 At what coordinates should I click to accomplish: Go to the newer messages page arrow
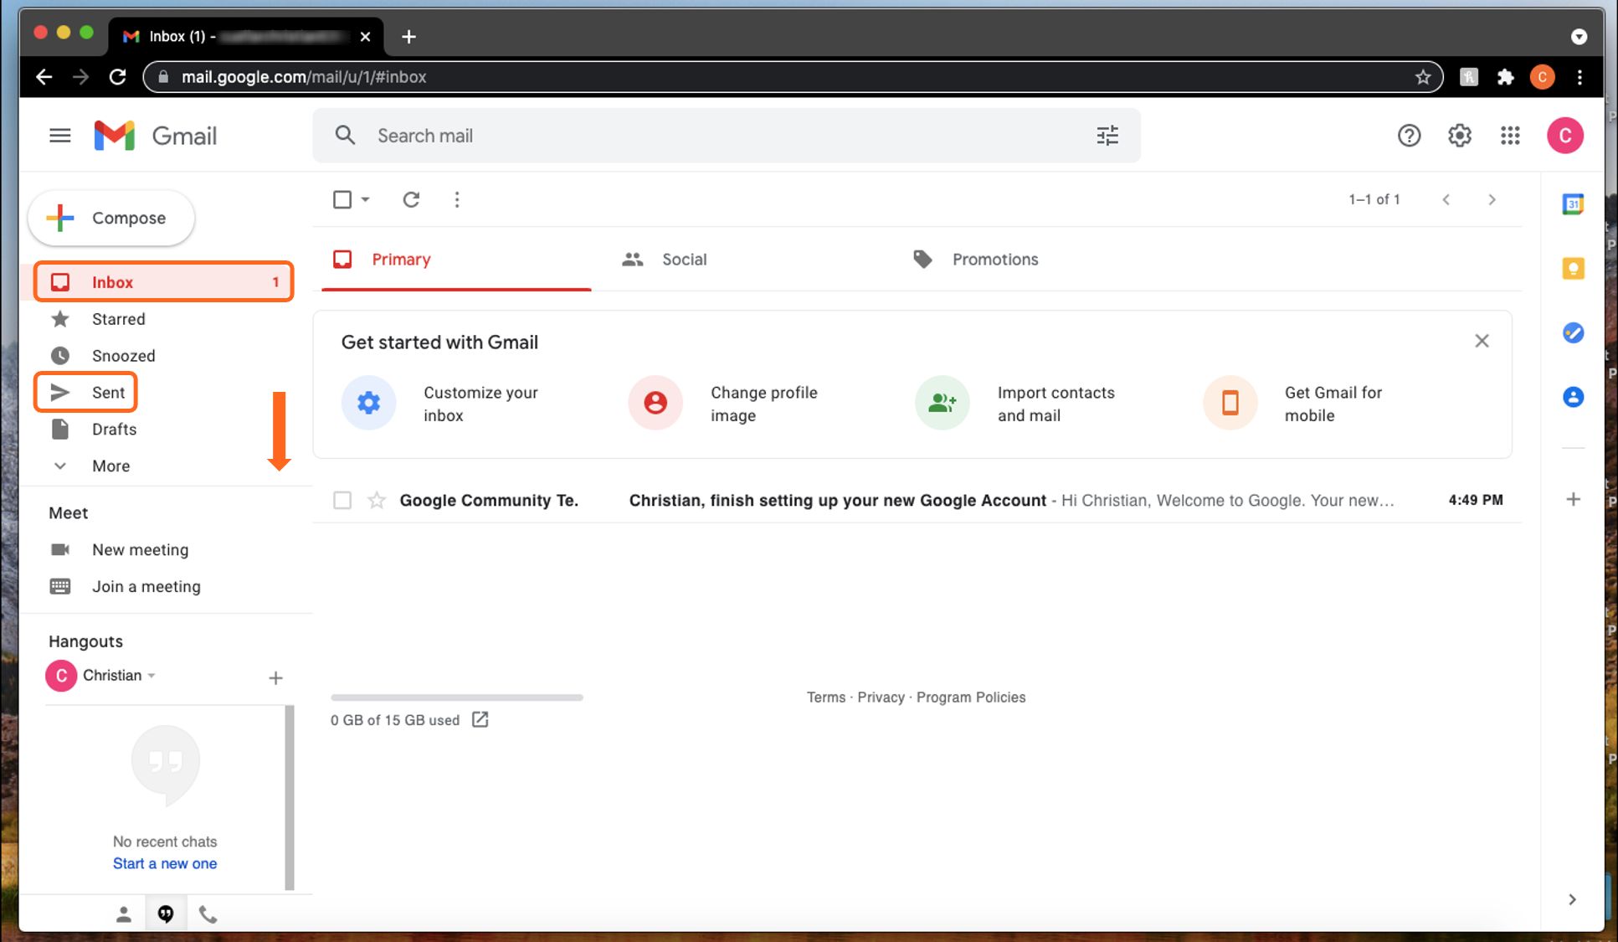[1446, 199]
